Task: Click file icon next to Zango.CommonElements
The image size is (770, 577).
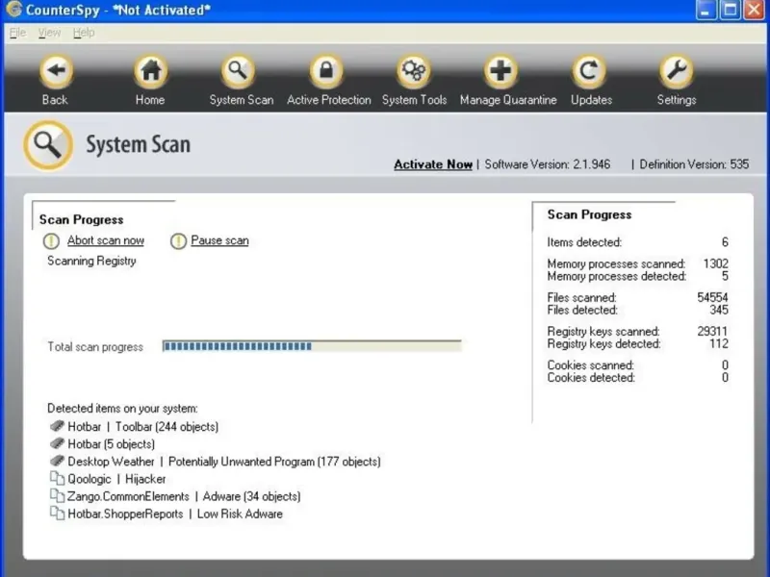Action: 57,496
